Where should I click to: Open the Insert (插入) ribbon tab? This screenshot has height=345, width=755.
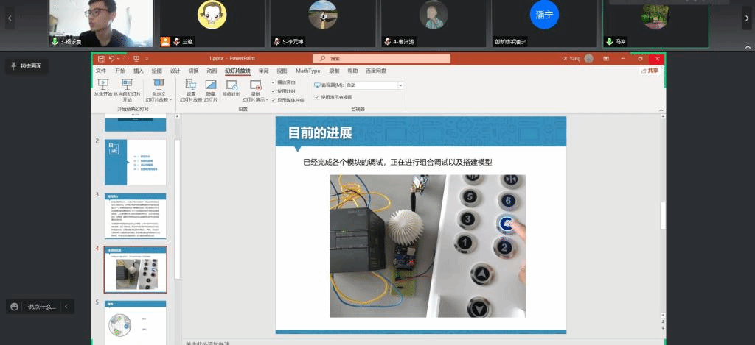click(138, 71)
